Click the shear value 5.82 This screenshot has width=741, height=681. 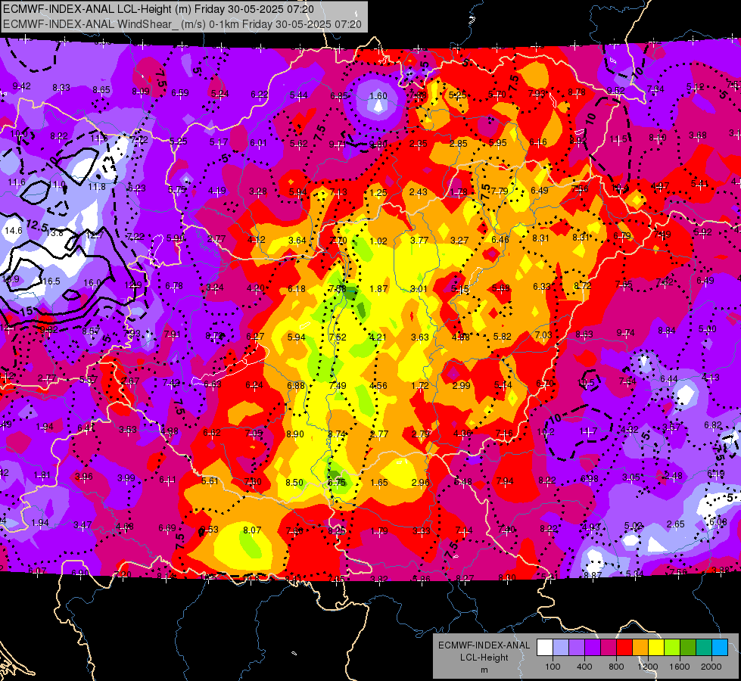503,337
